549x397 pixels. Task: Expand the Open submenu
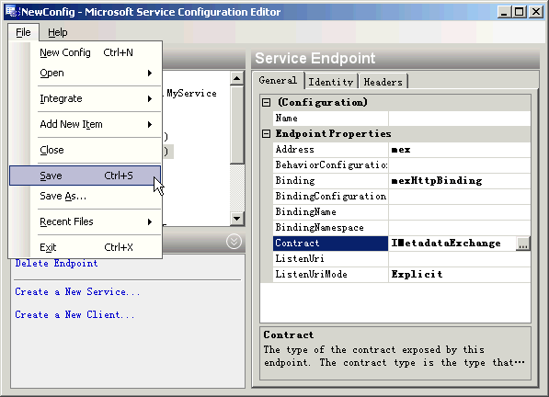coord(86,73)
